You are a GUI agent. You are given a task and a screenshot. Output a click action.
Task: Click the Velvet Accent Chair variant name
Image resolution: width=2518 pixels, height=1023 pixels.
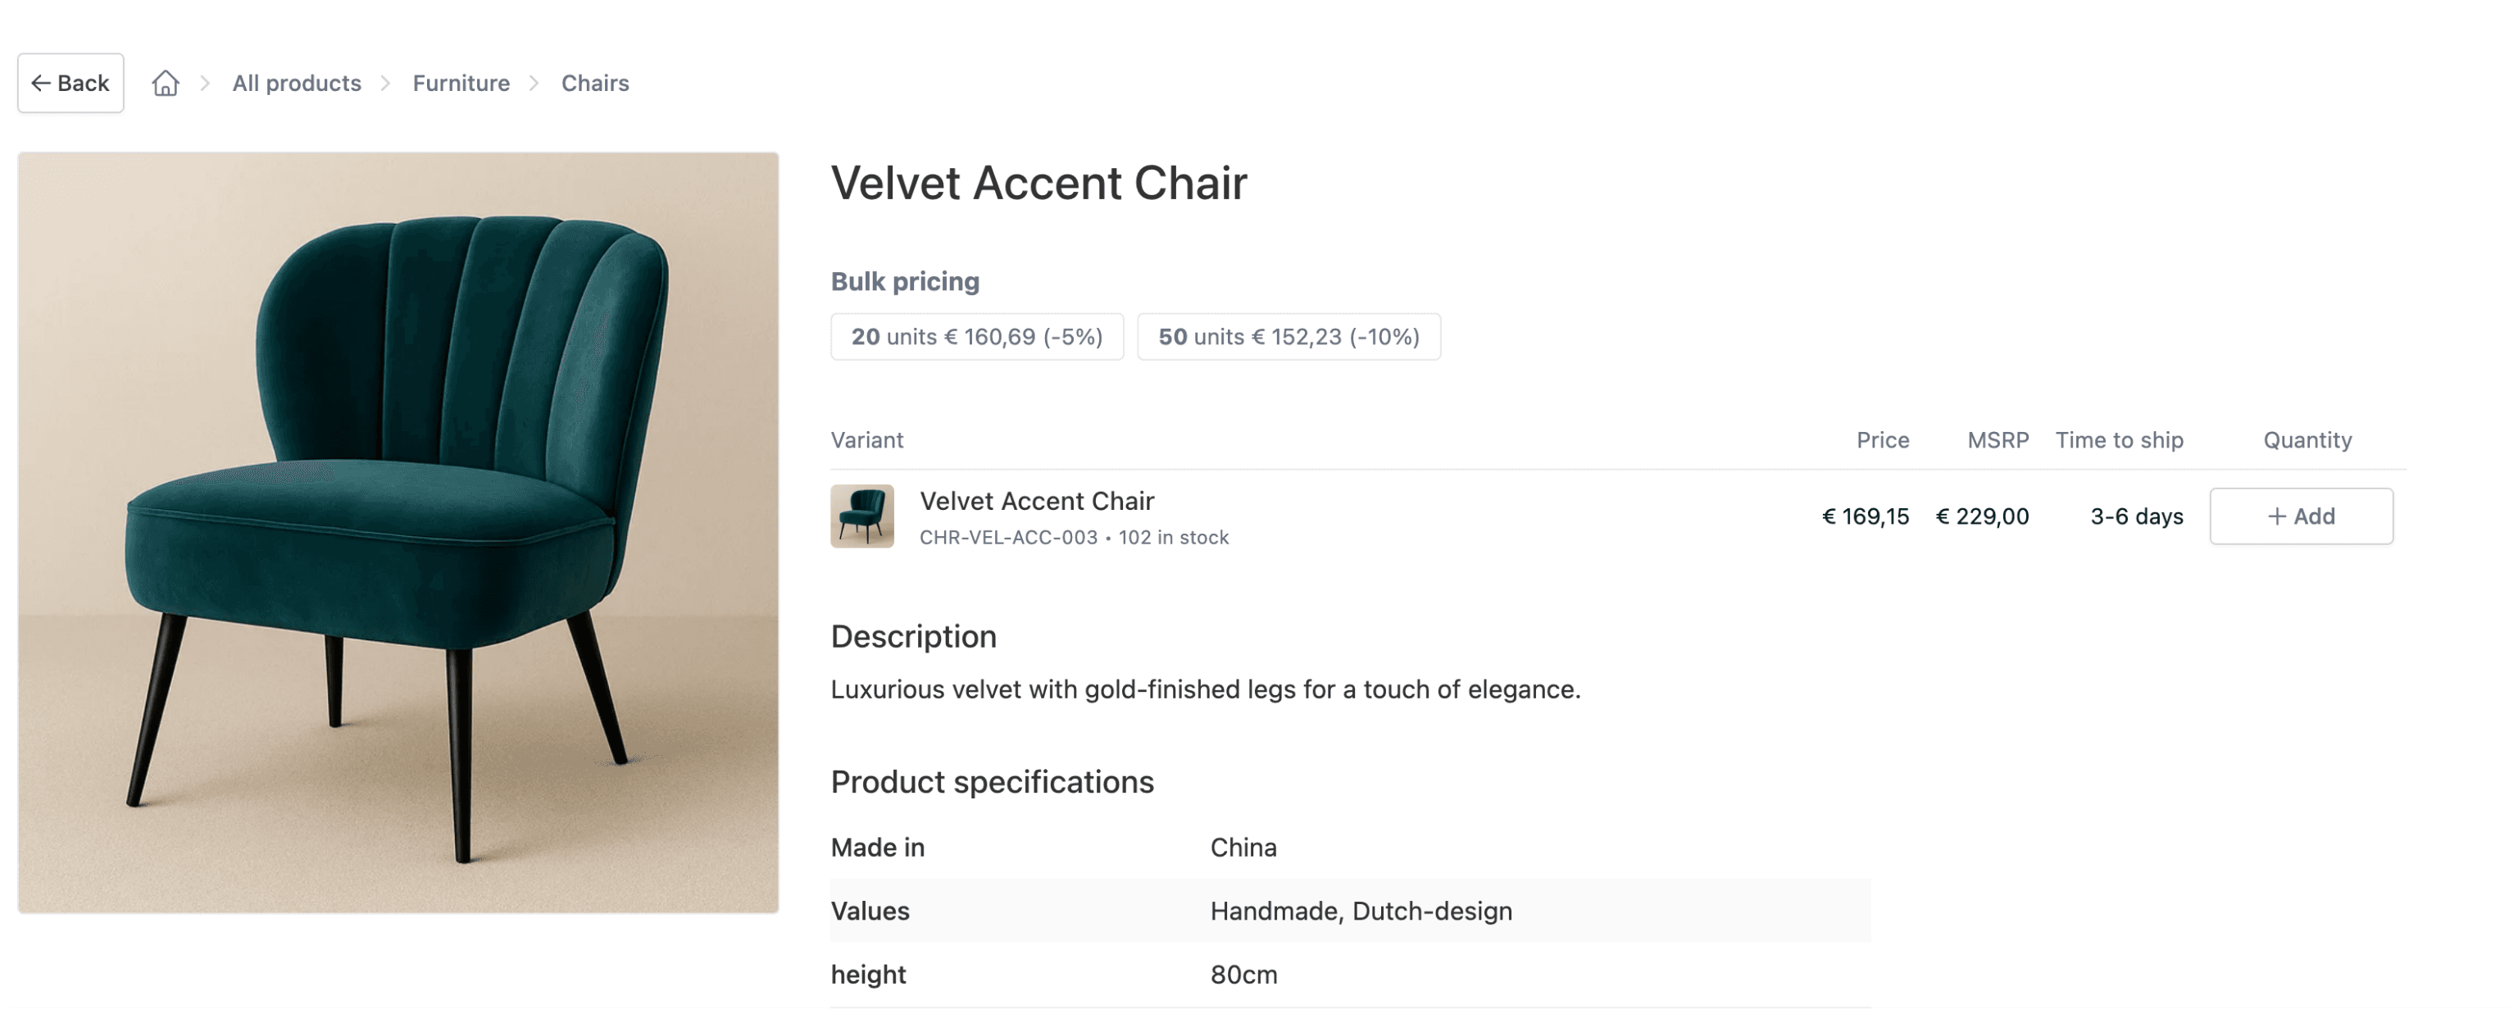pos(1036,501)
